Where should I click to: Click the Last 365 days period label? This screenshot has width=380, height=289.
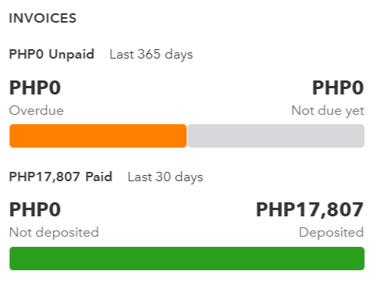click(x=151, y=55)
